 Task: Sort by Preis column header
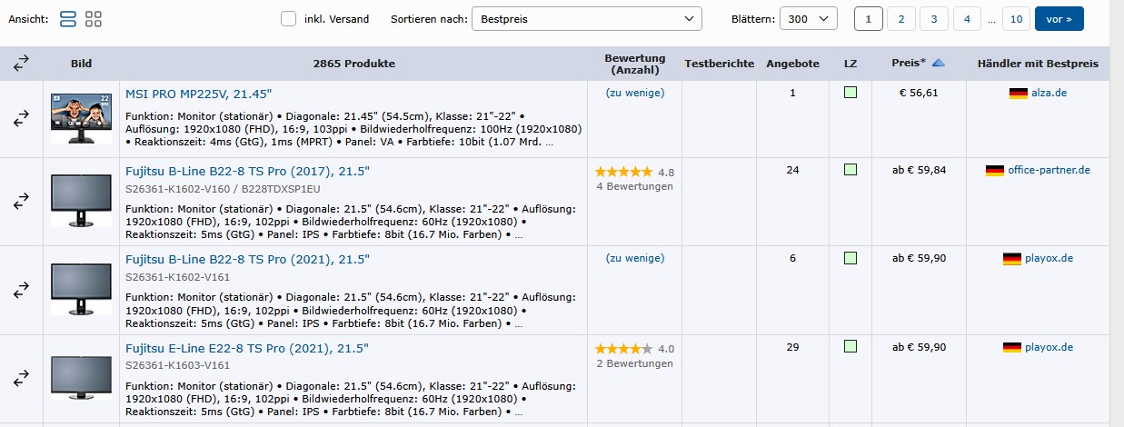pyautogui.click(x=910, y=64)
